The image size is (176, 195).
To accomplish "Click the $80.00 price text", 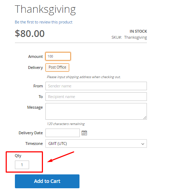I will point(30,33).
